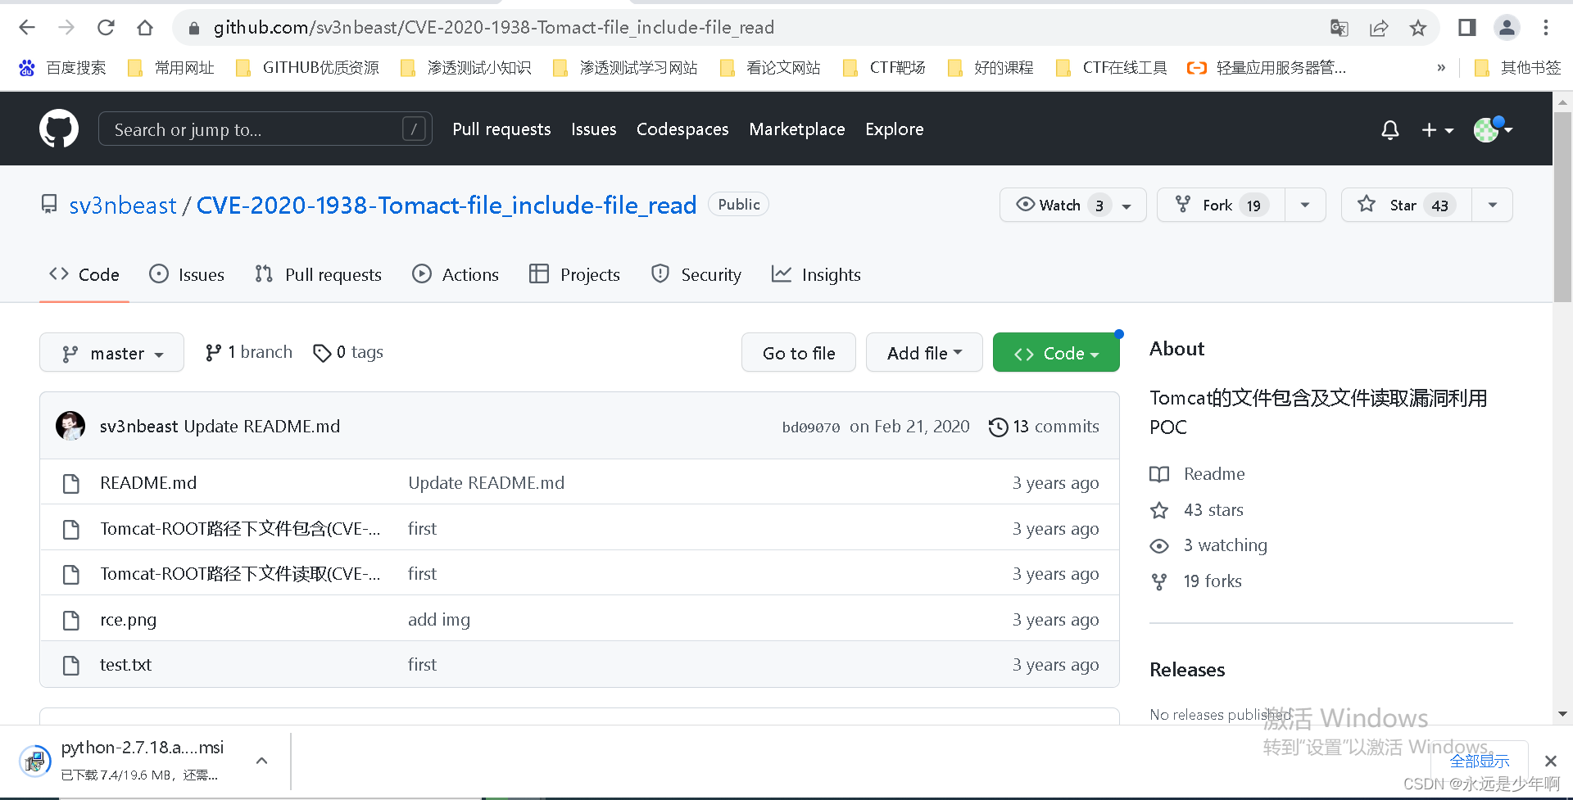The image size is (1573, 800).
Task: Open the Chrome profile avatar
Action: (x=1507, y=28)
